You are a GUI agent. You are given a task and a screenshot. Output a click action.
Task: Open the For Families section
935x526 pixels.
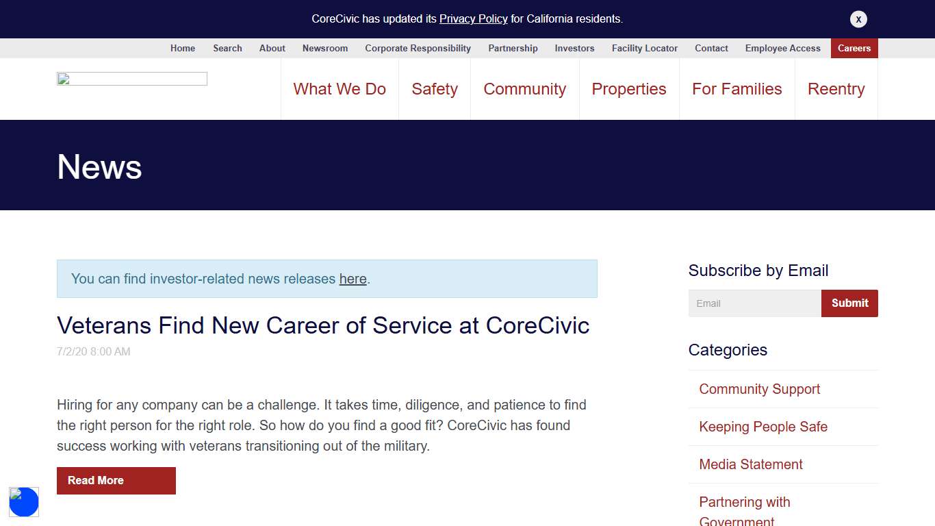[737, 89]
